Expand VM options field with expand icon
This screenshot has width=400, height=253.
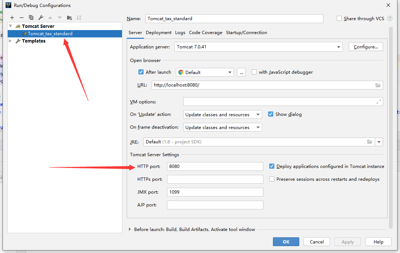[x=379, y=102]
